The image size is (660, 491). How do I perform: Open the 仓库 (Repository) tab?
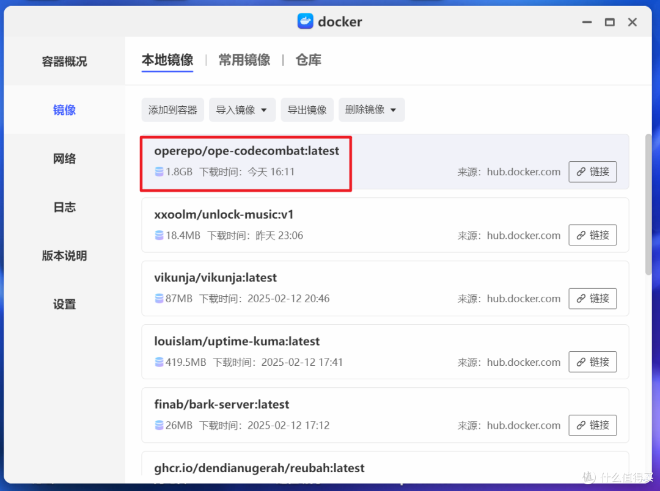[308, 60]
